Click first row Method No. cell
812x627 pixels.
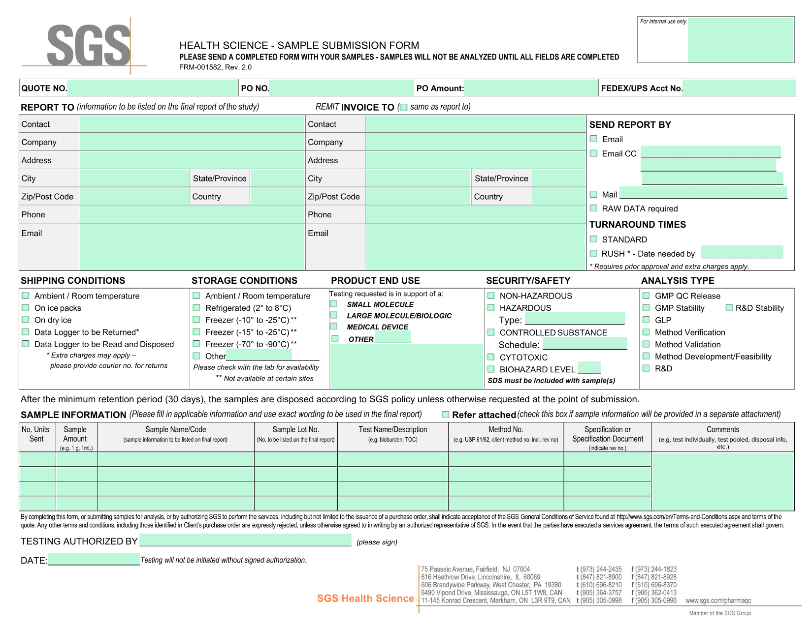506,459
